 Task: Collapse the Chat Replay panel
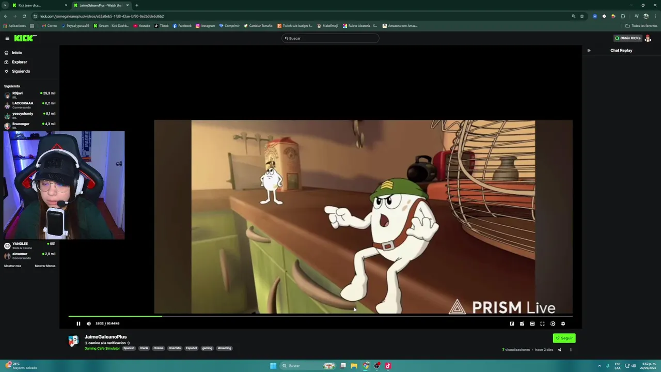[589, 51]
